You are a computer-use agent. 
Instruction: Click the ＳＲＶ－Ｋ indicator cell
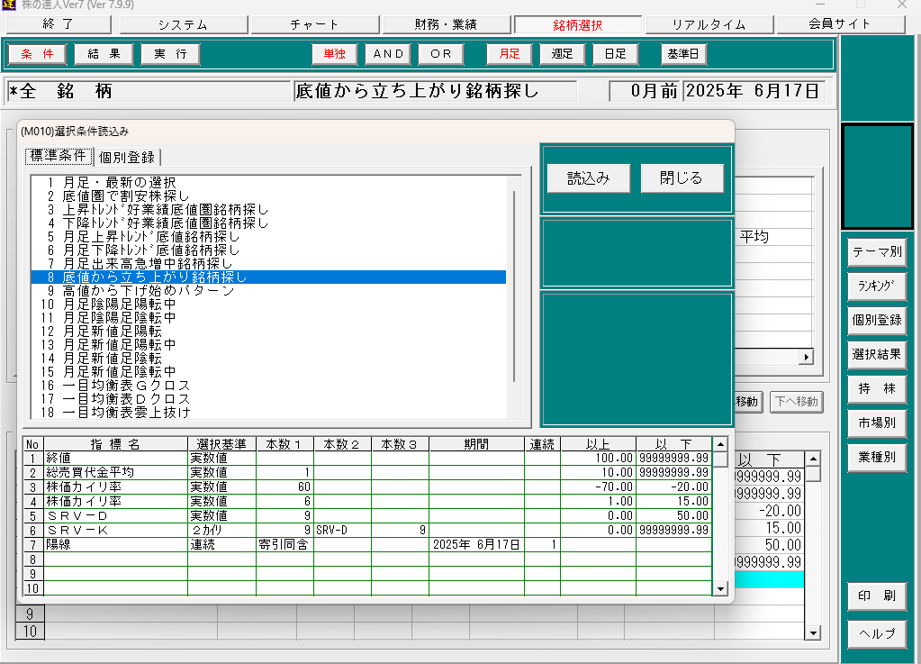pyautogui.click(x=116, y=531)
